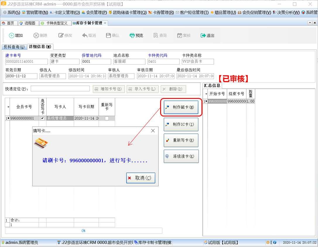Viewport: 318px width, 247px height.
Task: Click the 卡种类代码 field 0401
Action: [x=163, y=62]
